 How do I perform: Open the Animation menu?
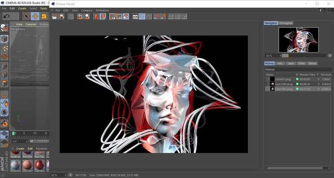pyautogui.click(x=102, y=10)
